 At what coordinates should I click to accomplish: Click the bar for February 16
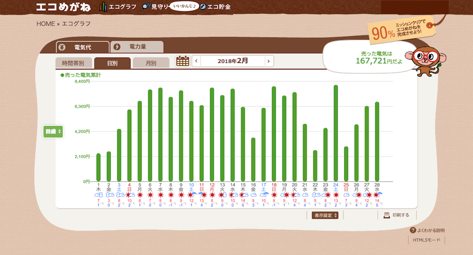[253, 160]
